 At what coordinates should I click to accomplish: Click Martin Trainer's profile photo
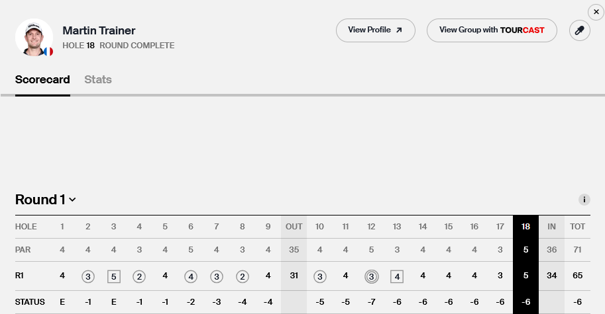click(32, 36)
